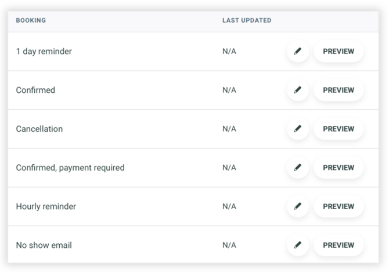
Task: Select the Hourly reminder row label
Action: (x=46, y=206)
